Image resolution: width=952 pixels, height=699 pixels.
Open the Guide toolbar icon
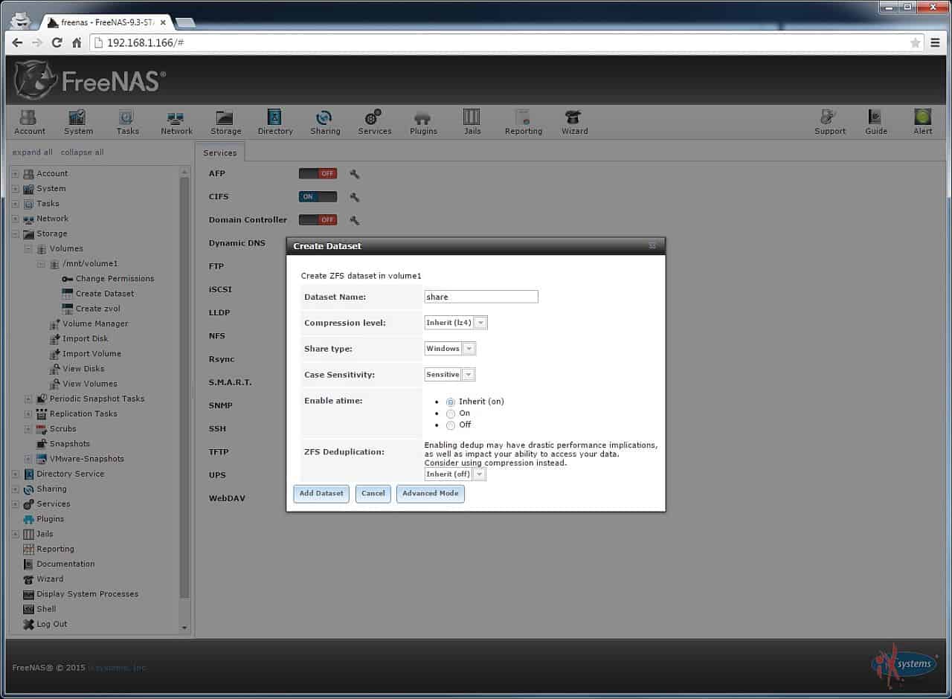[x=876, y=122]
